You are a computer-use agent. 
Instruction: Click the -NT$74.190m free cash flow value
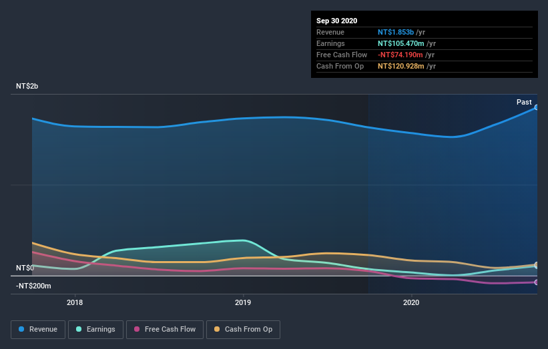click(x=400, y=55)
